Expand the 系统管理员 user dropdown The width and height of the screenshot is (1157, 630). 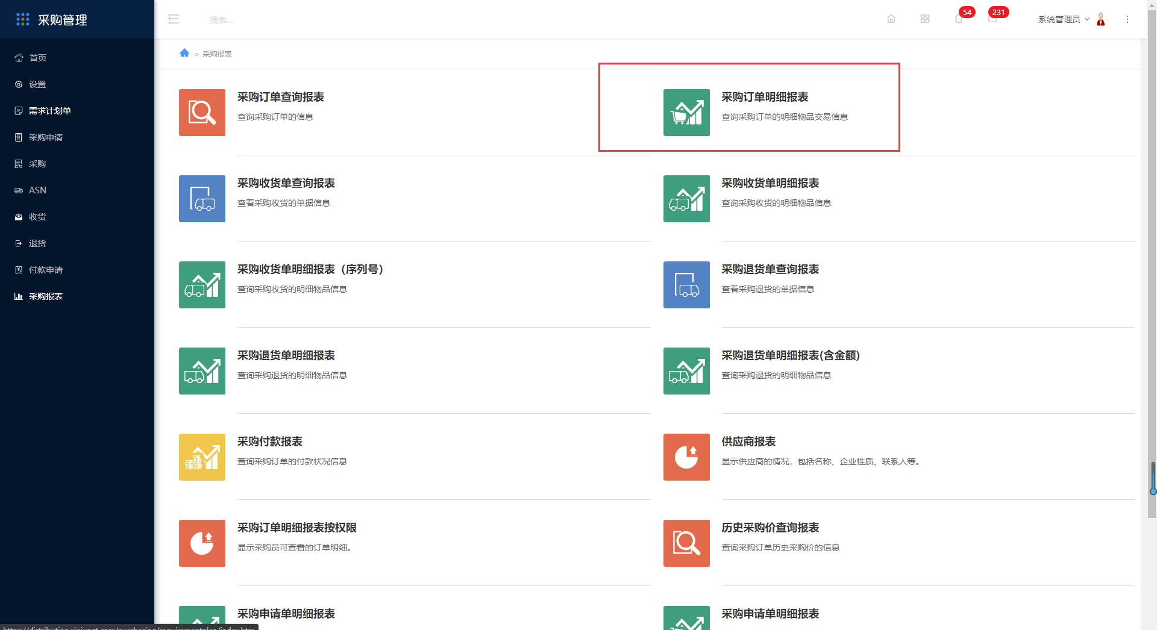pyautogui.click(x=1064, y=19)
